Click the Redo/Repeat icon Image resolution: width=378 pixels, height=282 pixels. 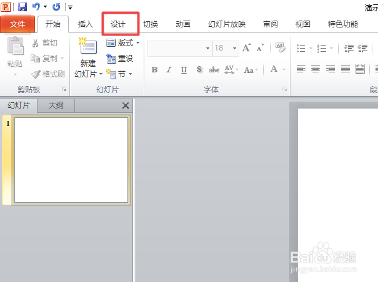(56, 7)
